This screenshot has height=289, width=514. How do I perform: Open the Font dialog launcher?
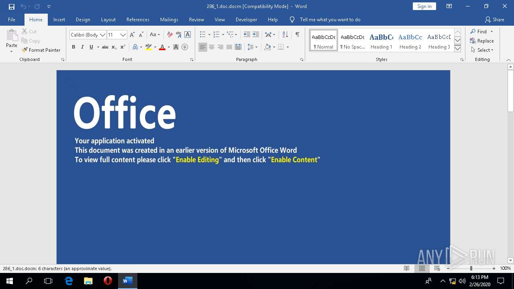pos(192,59)
